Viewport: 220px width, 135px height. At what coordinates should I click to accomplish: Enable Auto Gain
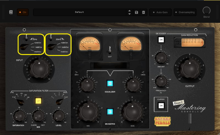pyautogui.click(x=161, y=12)
